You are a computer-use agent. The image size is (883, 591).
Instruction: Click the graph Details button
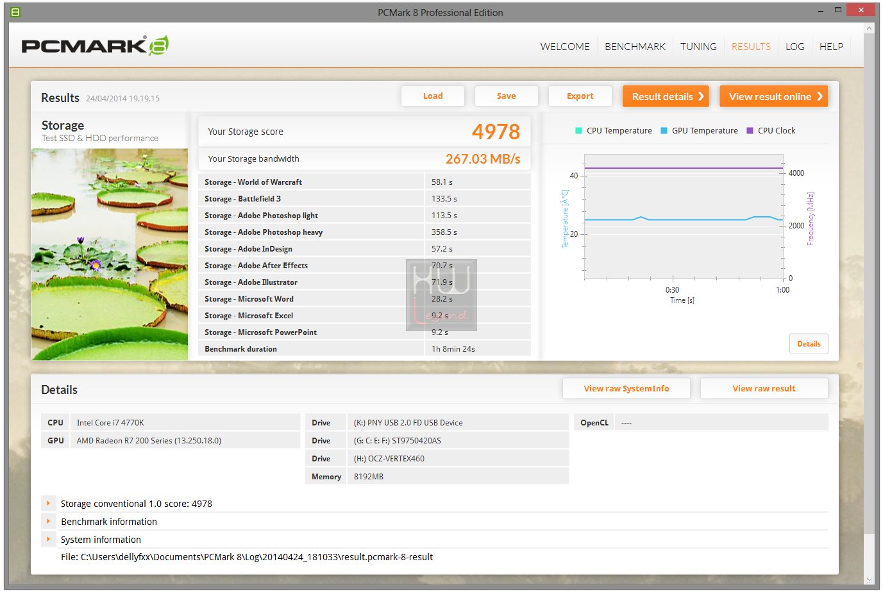809,344
